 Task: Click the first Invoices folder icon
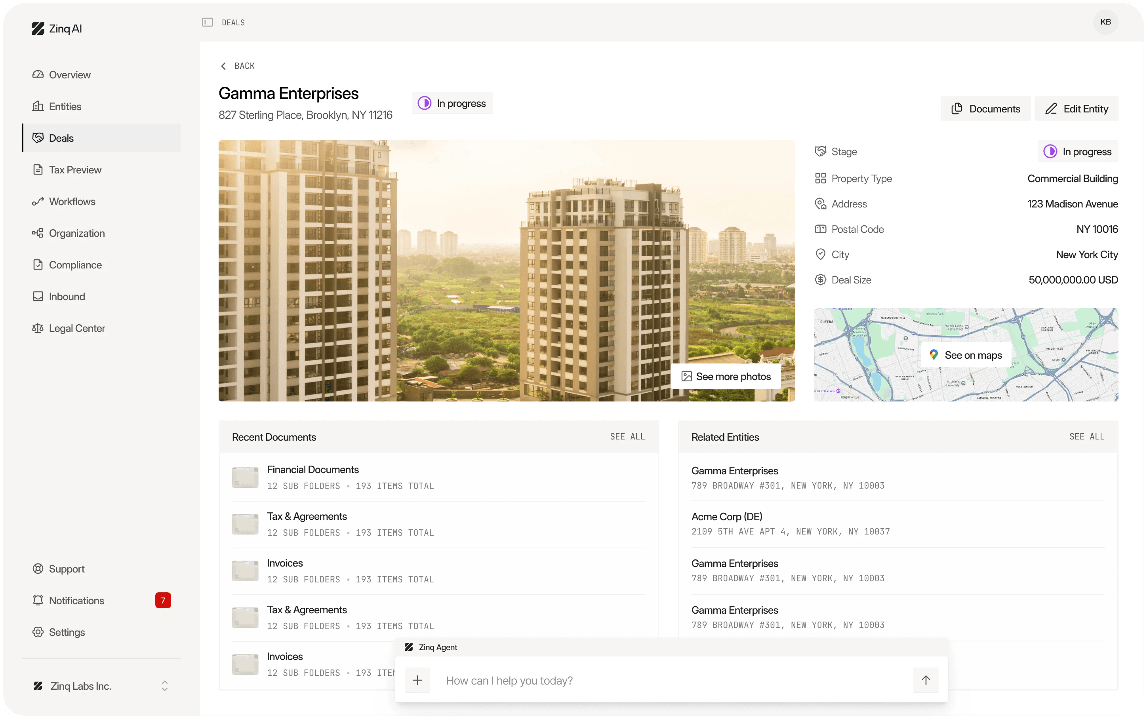[245, 571]
